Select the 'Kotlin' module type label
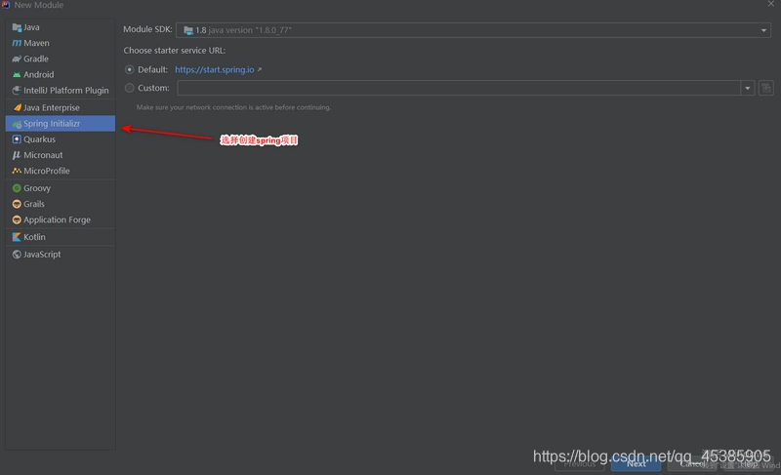The height and width of the screenshot is (475, 781). pos(34,237)
